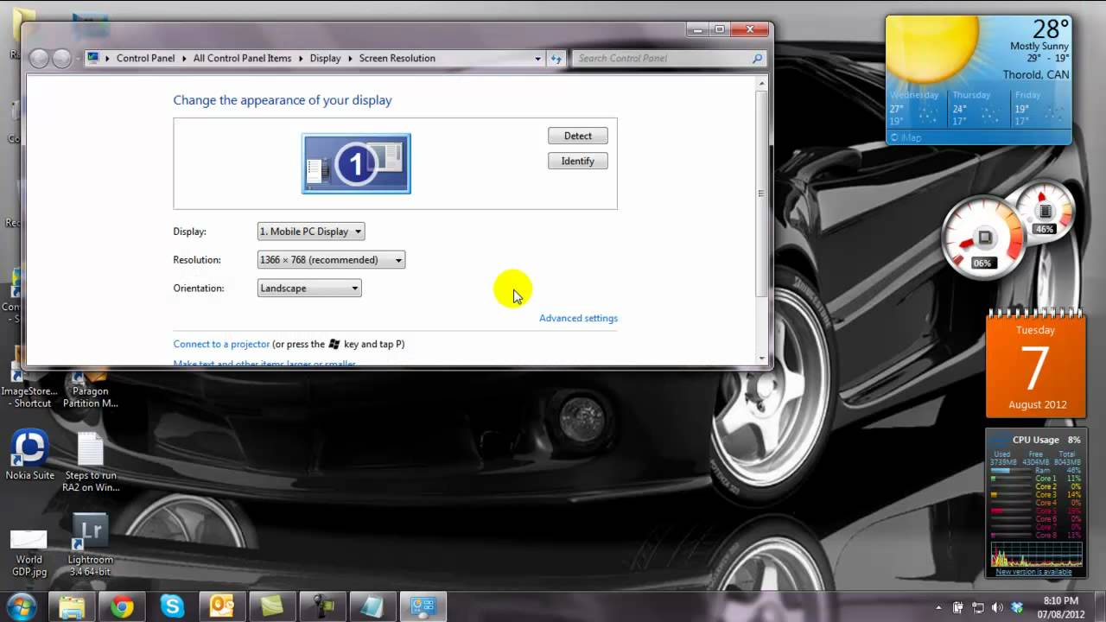Open the Display dropdown

(x=311, y=232)
